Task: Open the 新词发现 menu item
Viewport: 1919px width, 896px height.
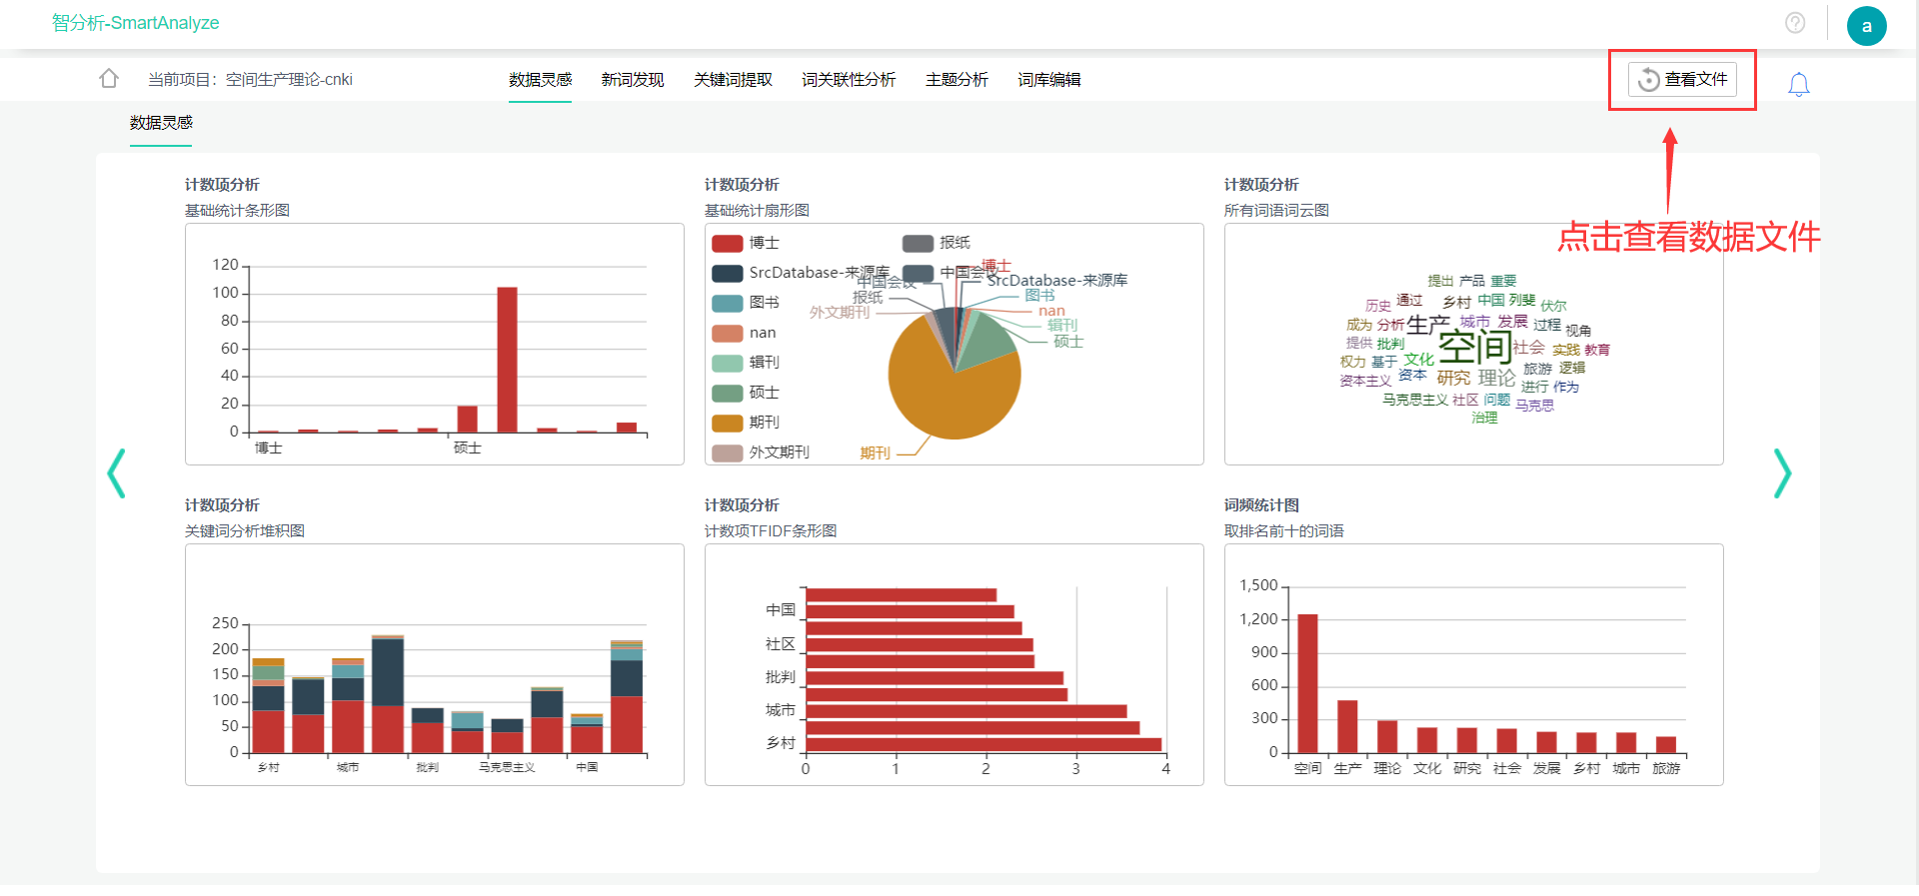Action: click(x=633, y=80)
